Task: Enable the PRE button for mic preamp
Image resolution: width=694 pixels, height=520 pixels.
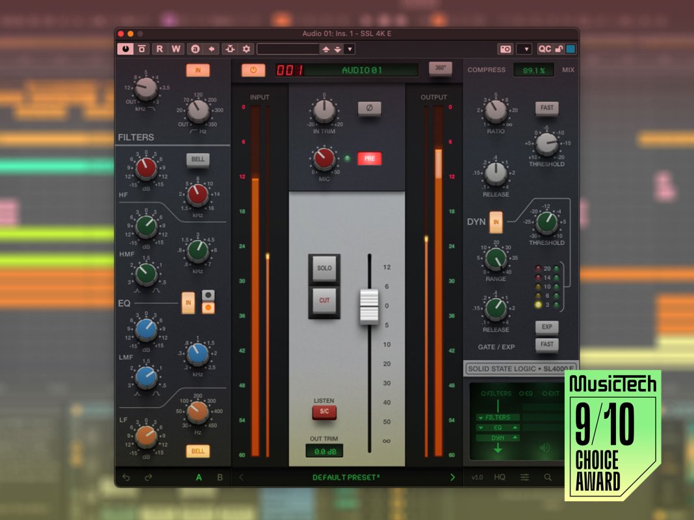Action: click(x=370, y=158)
